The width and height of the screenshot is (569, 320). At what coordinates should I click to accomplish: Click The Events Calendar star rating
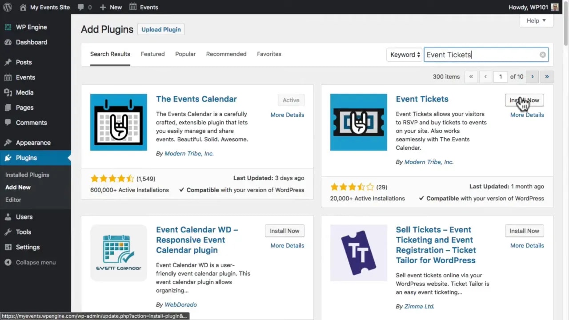click(x=112, y=179)
